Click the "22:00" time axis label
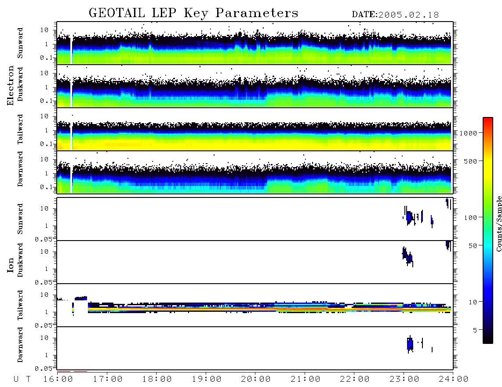This screenshot has width=502, height=387. click(355, 380)
